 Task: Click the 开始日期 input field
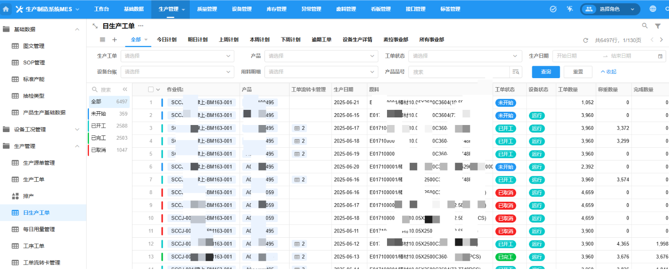(576, 56)
